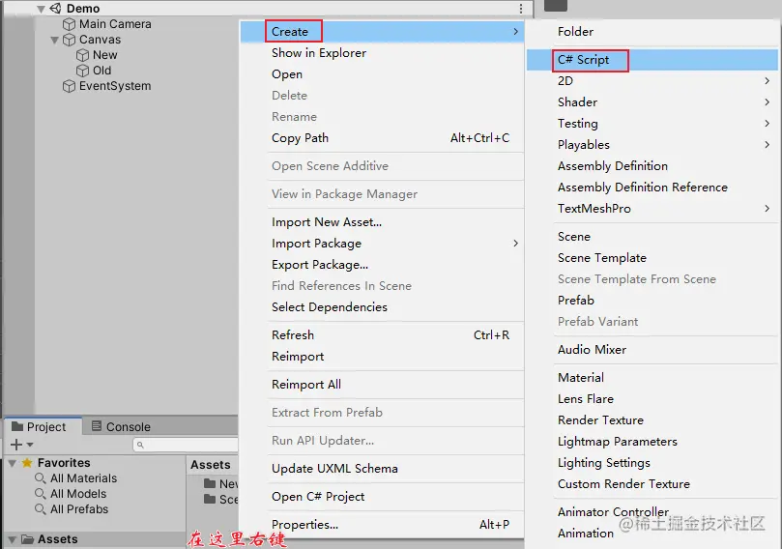The height and width of the screenshot is (549, 782).
Task: Select Main Camera in the hierarchy
Action: coord(115,24)
